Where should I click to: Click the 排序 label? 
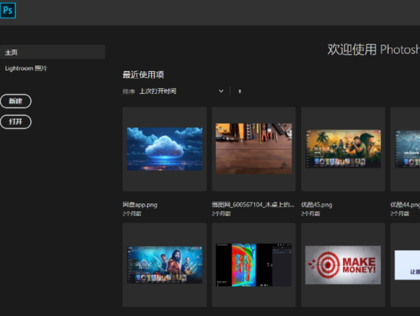[128, 92]
